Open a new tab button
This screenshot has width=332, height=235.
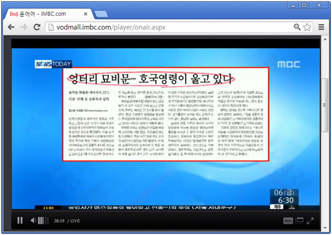pyautogui.click(x=101, y=13)
